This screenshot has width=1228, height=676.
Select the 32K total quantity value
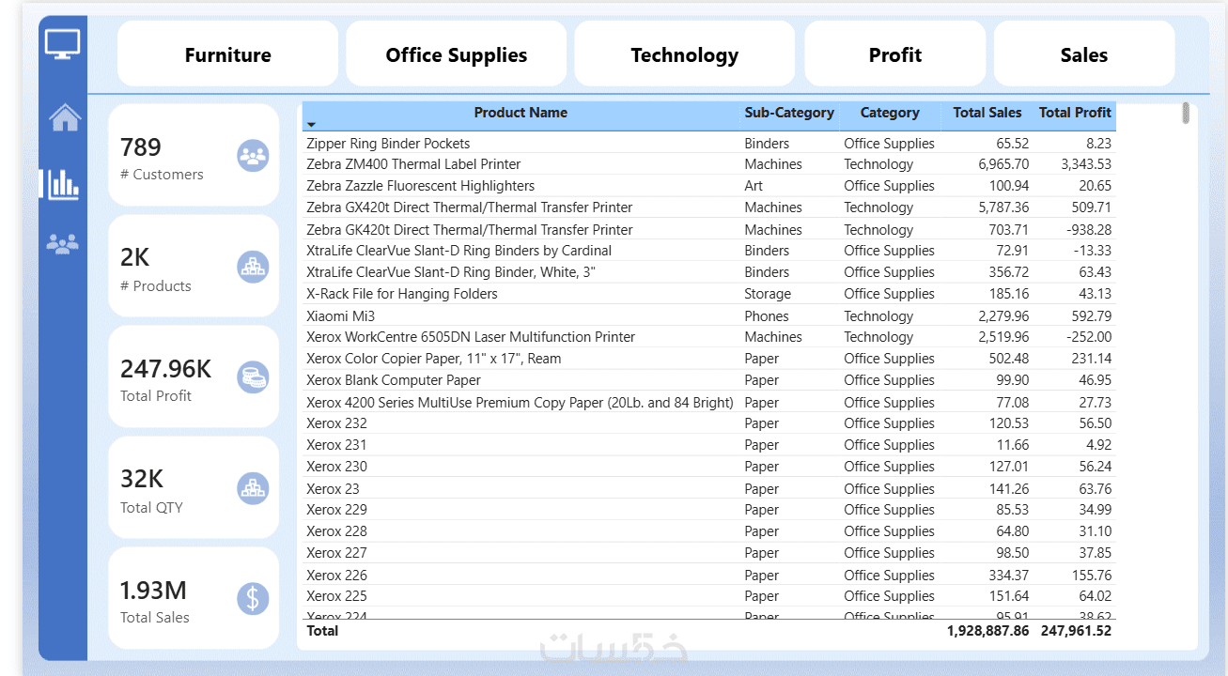pos(142,479)
